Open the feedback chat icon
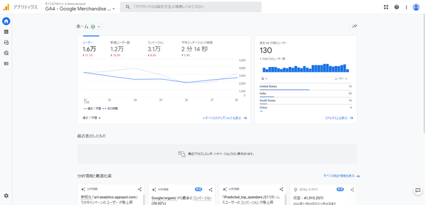425x205 pixels. click(418, 191)
